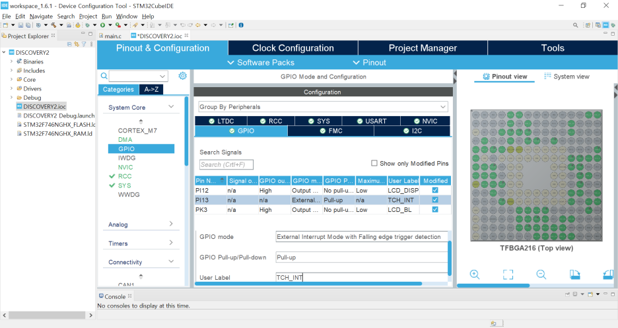
Task: Open the Tools tab
Action: pos(553,48)
